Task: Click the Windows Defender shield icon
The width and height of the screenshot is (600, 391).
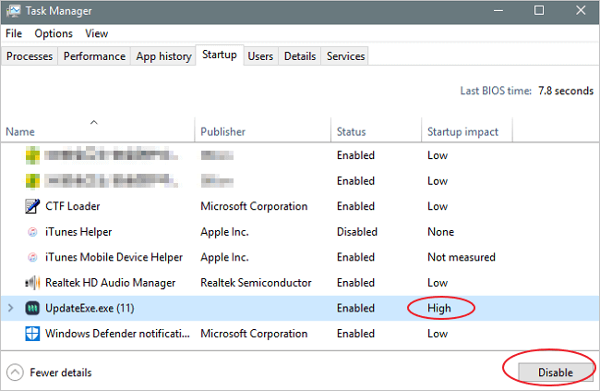Action: click(x=30, y=334)
